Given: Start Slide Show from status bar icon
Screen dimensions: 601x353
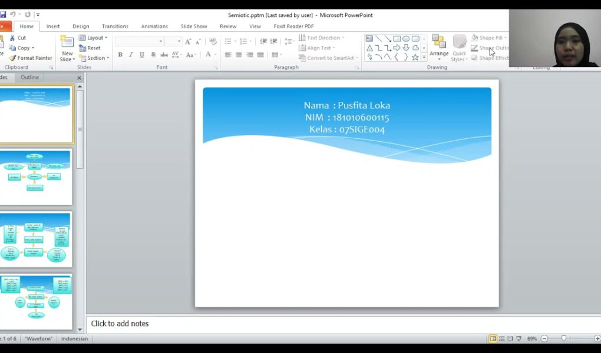Looking at the screenshot, I should click(519, 339).
